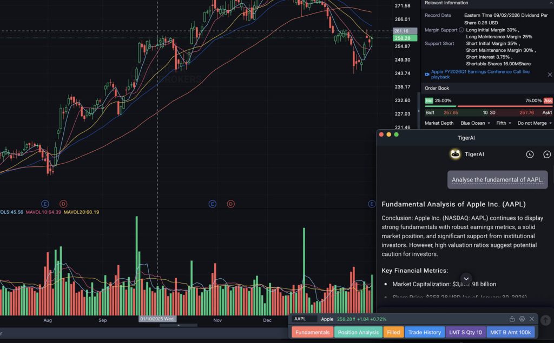Close the AAPL quick action bar
The height and width of the screenshot is (343, 554).
[532, 319]
